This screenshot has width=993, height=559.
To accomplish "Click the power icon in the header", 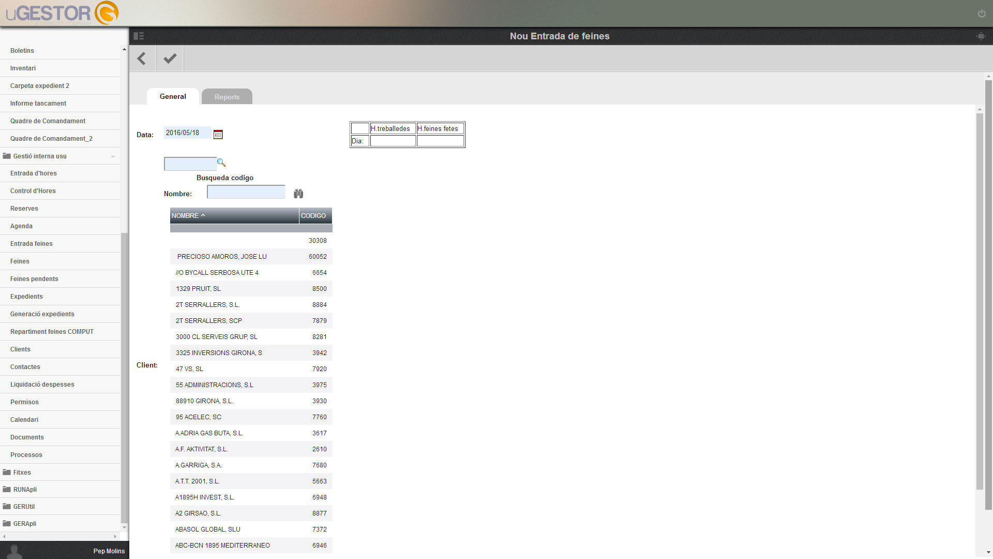I will coord(982,13).
